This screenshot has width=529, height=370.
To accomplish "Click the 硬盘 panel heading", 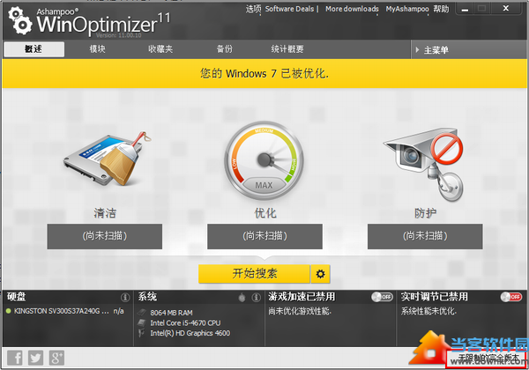I will tap(16, 297).
